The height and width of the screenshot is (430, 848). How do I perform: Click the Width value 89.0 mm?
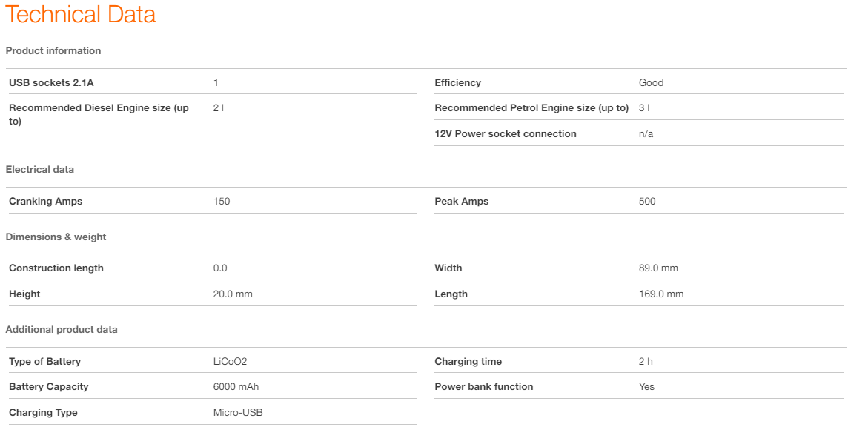click(x=658, y=268)
